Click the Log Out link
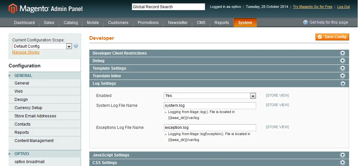The width and height of the screenshot is (358, 166). 343,7
